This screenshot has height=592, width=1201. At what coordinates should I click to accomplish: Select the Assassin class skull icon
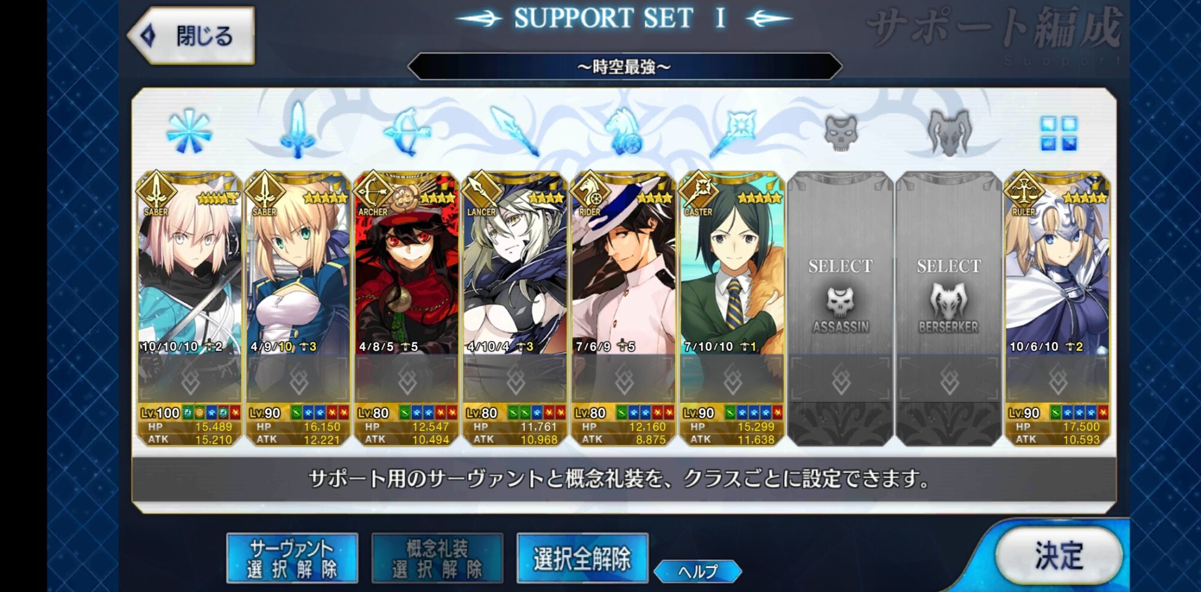pyautogui.click(x=841, y=132)
